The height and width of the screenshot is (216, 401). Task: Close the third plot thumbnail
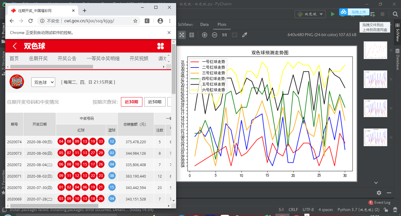click(x=391, y=108)
